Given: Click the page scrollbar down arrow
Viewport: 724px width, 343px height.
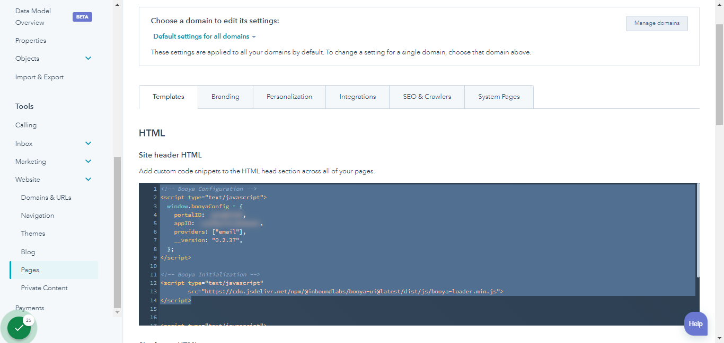Looking at the screenshot, I should point(719,338).
